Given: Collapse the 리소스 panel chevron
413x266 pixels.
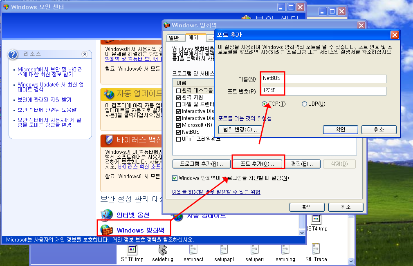Looking at the screenshot, I should 85,54.
